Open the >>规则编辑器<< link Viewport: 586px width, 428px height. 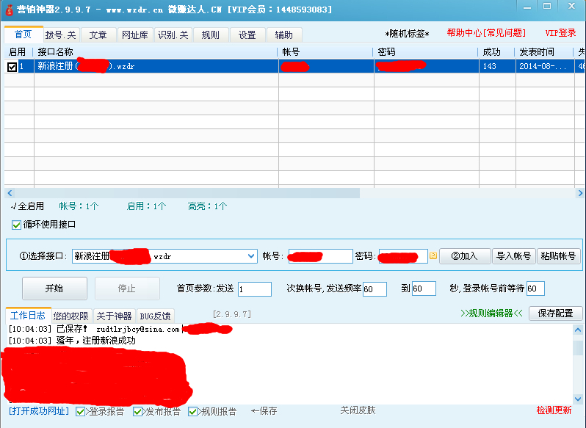(x=491, y=313)
